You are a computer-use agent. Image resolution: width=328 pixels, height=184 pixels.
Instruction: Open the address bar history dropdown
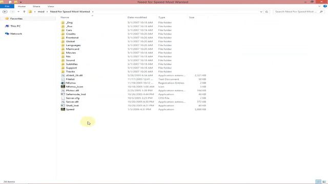(261, 12)
